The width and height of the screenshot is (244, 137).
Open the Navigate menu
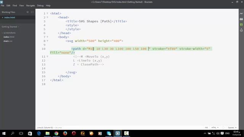pos(30,5)
